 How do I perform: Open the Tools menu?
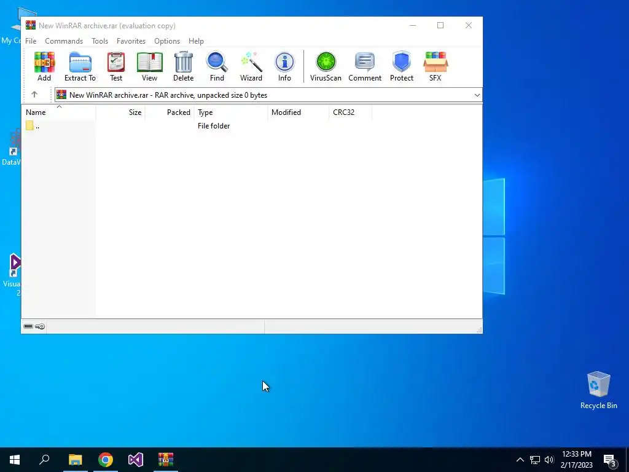pos(100,41)
